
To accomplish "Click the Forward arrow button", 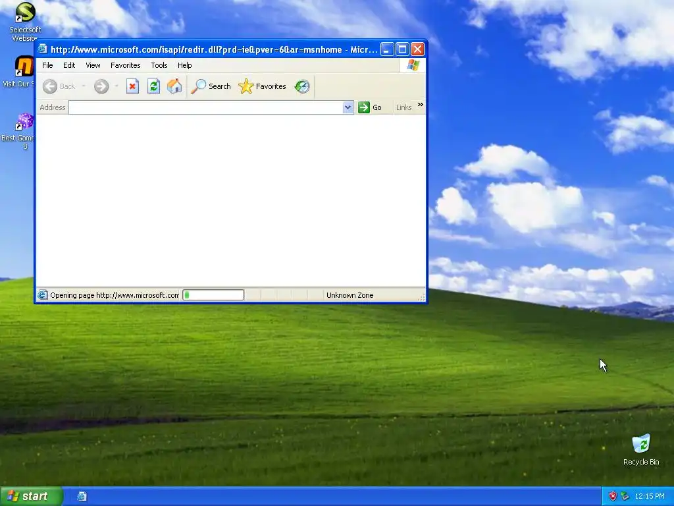I will pyautogui.click(x=101, y=86).
